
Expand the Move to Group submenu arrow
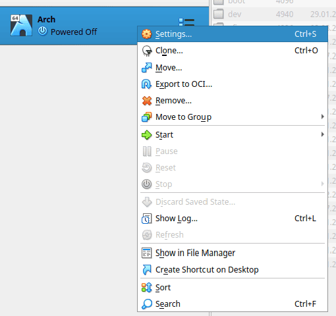[322, 117]
